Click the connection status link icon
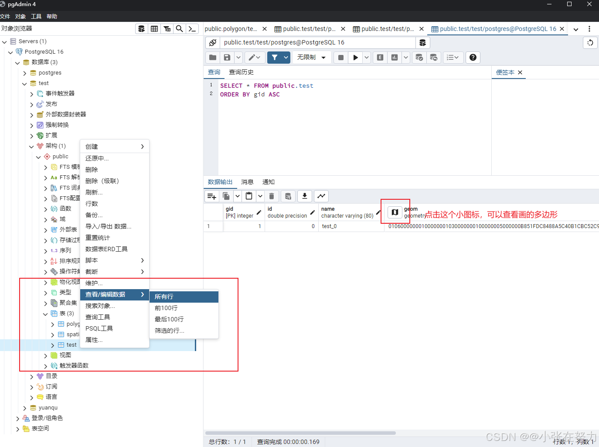This screenshot has height=447, width=599. 213,42
